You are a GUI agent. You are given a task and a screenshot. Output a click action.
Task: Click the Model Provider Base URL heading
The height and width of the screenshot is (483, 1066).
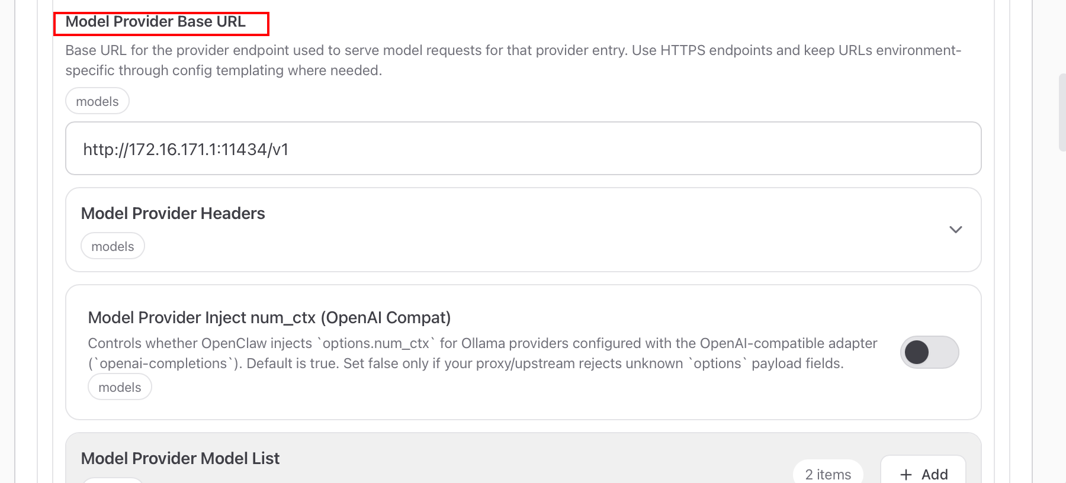(155, 22)
